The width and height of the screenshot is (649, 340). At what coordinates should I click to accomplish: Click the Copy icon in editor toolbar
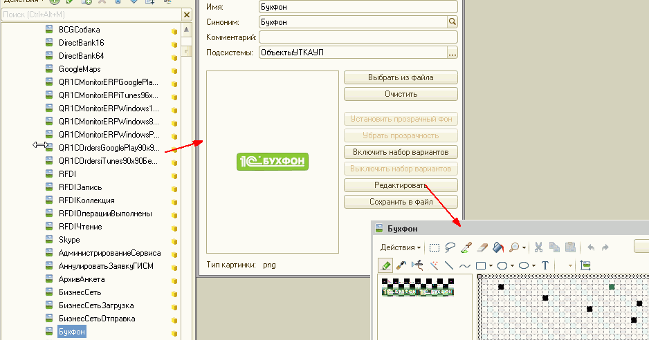click(554, 247)
